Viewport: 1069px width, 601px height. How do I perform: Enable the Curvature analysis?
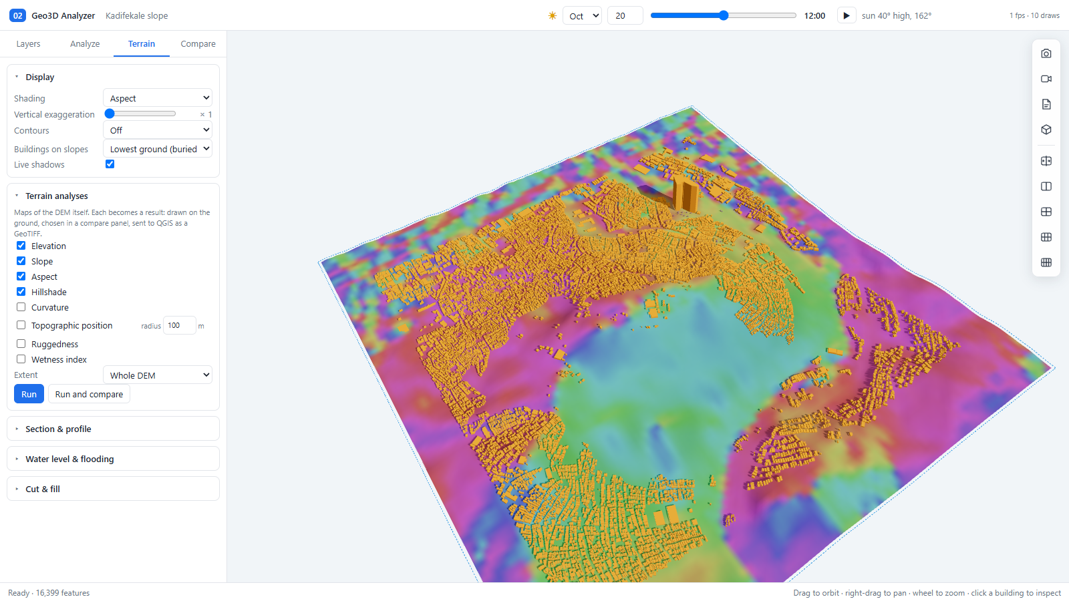click(21, 307)
